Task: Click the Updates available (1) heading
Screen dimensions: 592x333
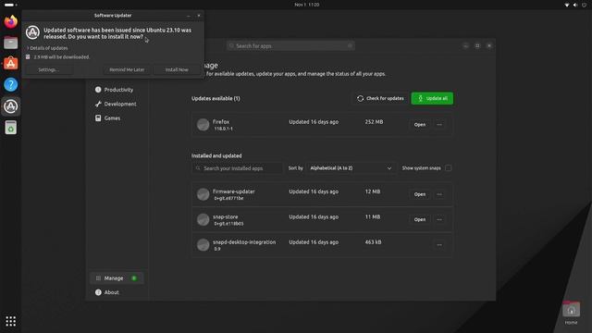Action: [x=216, y=99]
